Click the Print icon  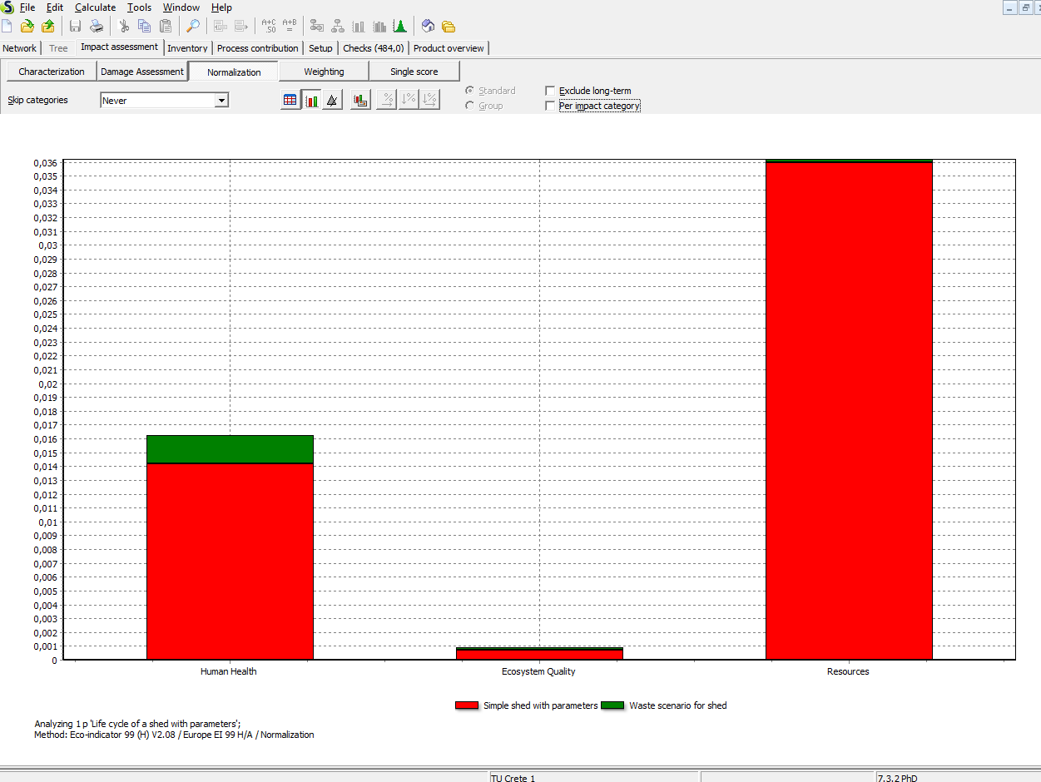(x=97, y=26)
